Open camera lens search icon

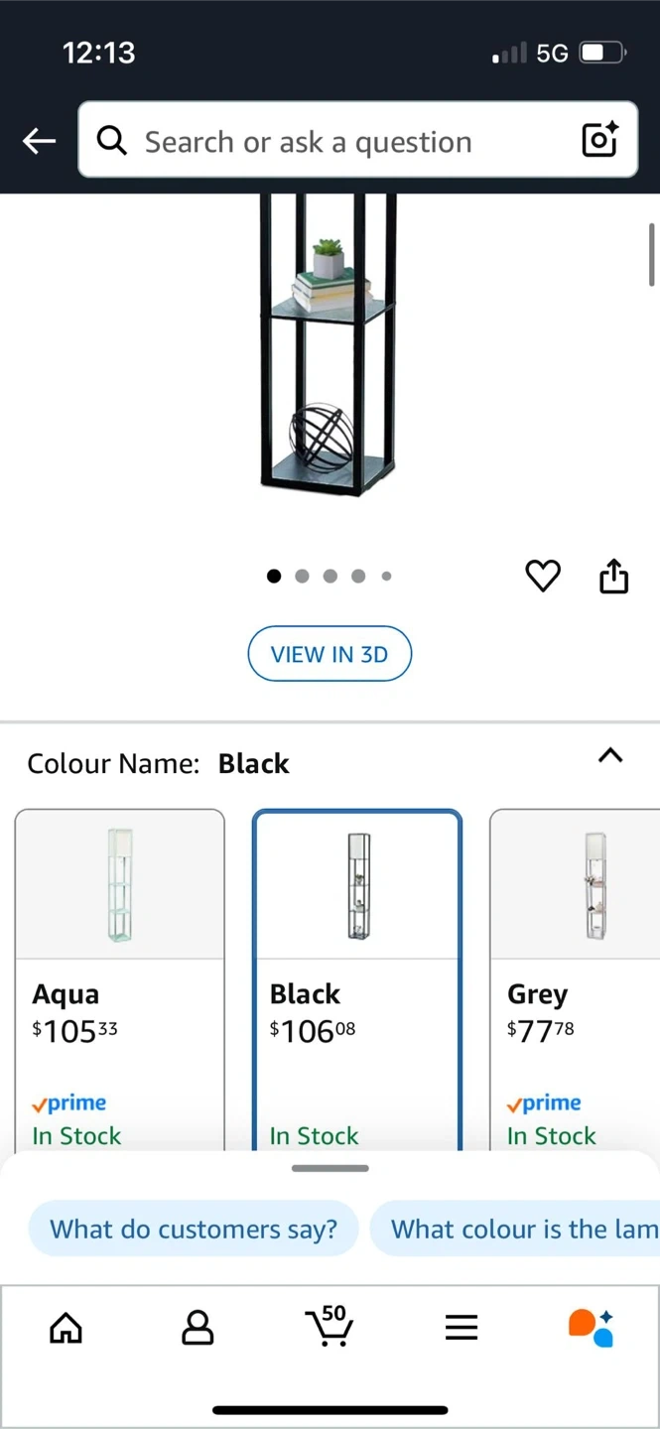coord(600,140)
